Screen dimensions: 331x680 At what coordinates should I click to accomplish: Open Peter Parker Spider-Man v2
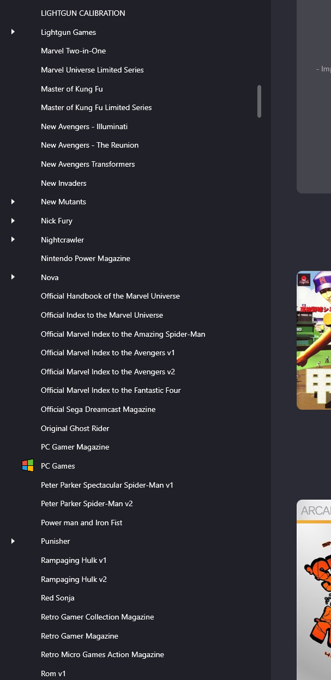[87, 503]
